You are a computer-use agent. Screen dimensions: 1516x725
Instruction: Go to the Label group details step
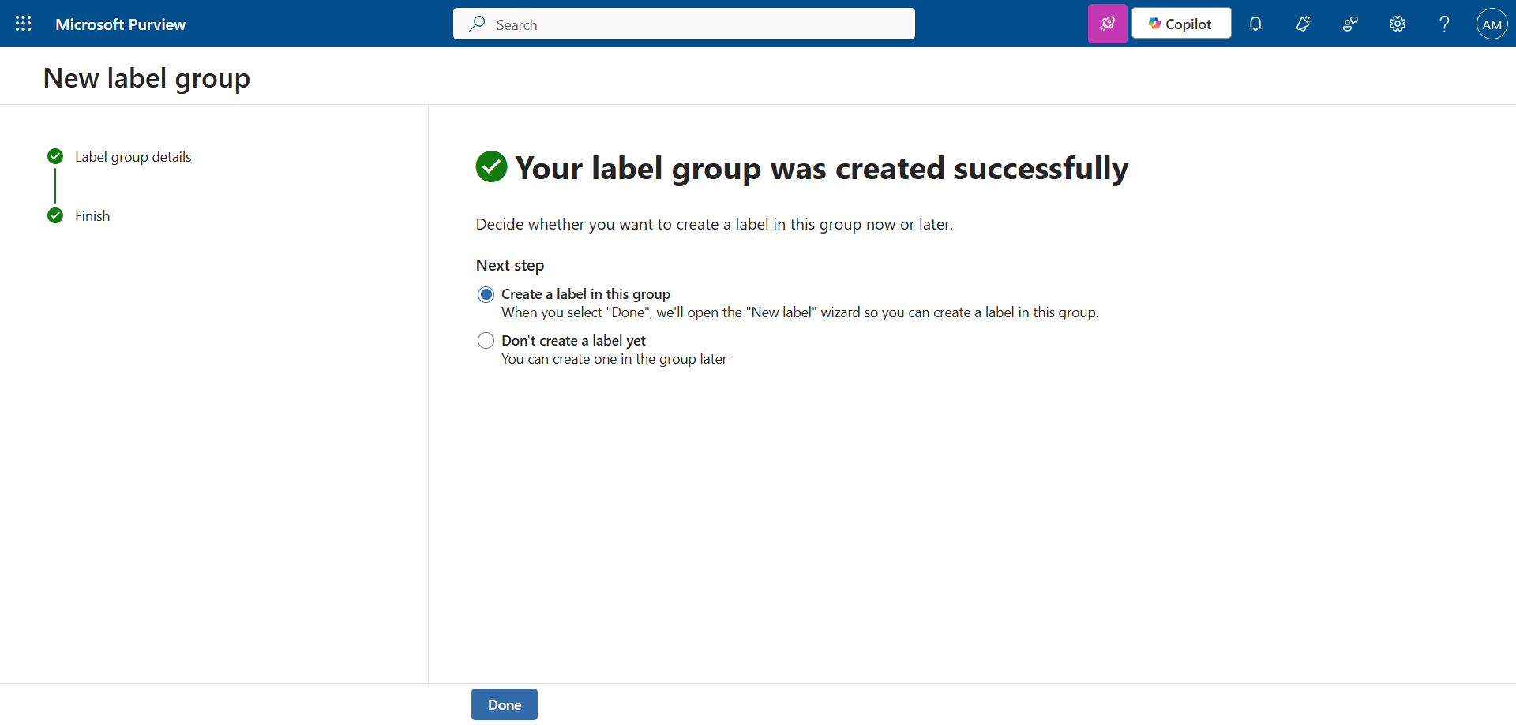pyautogui.click(x=133, y=157)
